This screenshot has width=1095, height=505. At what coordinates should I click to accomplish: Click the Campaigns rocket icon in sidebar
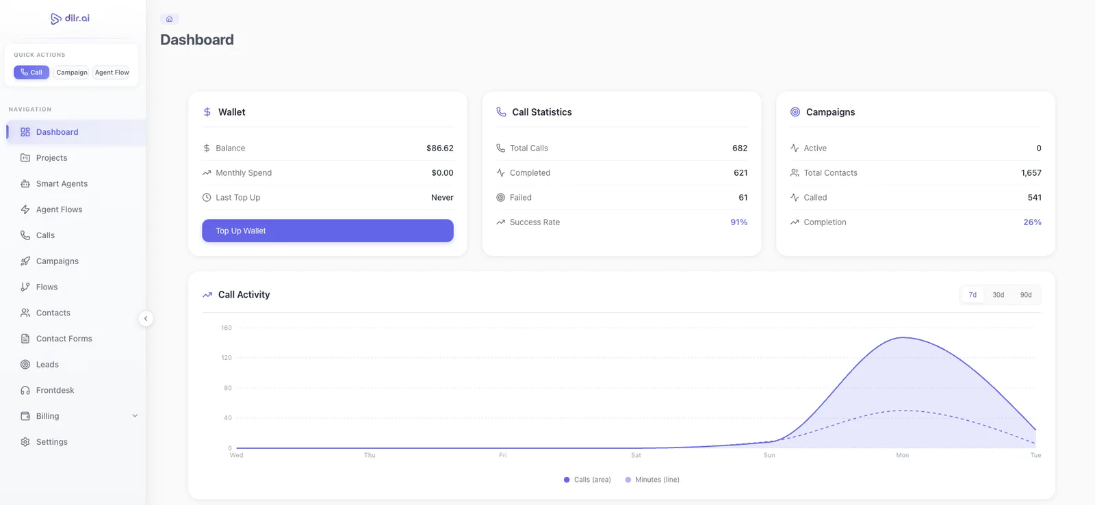coord(25,261)
